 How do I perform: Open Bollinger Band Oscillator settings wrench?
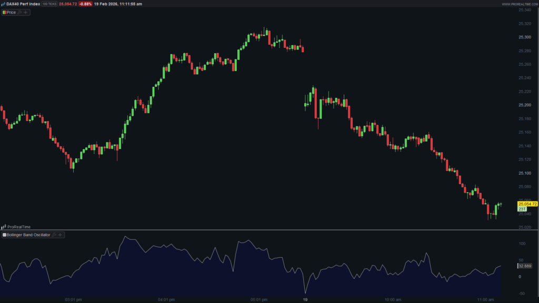click(54, 235)
